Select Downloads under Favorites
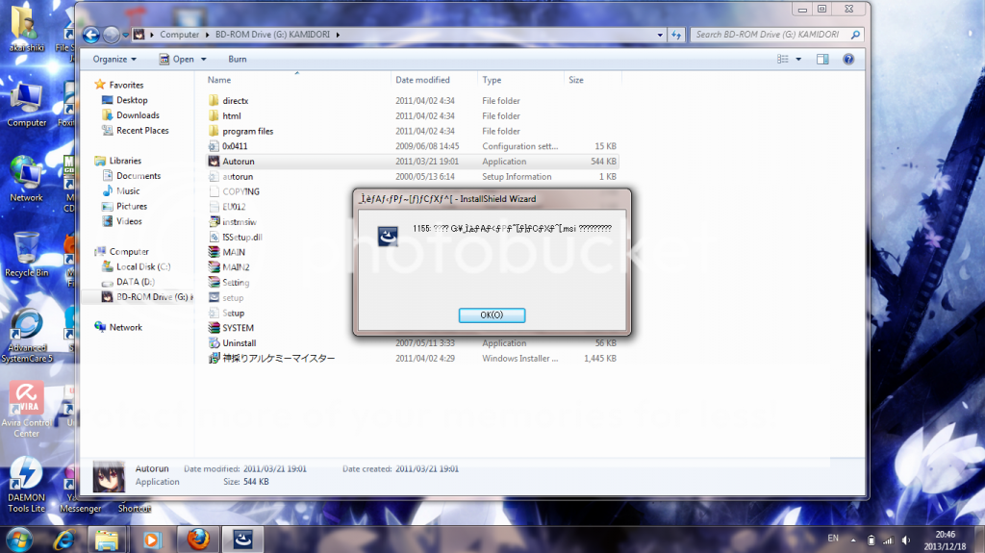Screen dimensions: 985x553 pyautogui.click(x=138, y=115)
